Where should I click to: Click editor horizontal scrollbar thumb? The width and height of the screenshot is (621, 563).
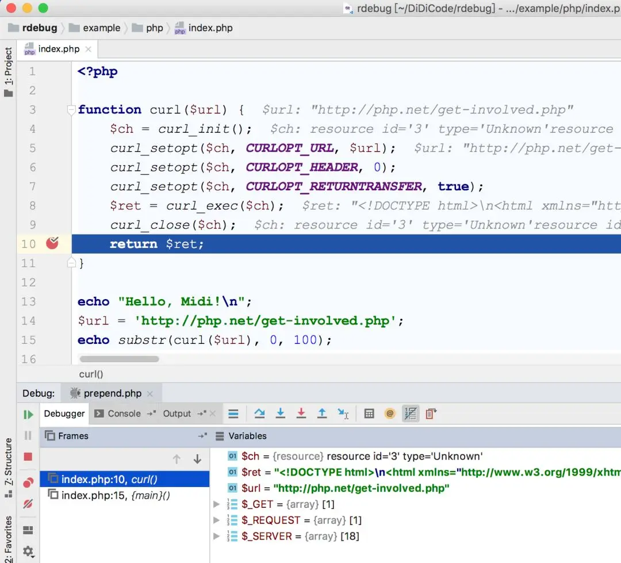coord(119,359)
